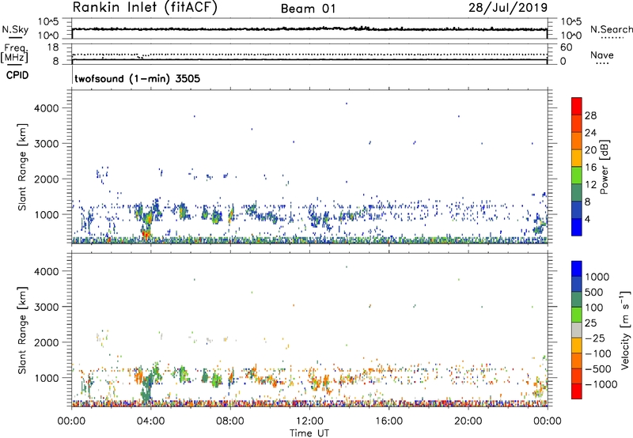Click the '04:00' time tick label

(150, 421)
